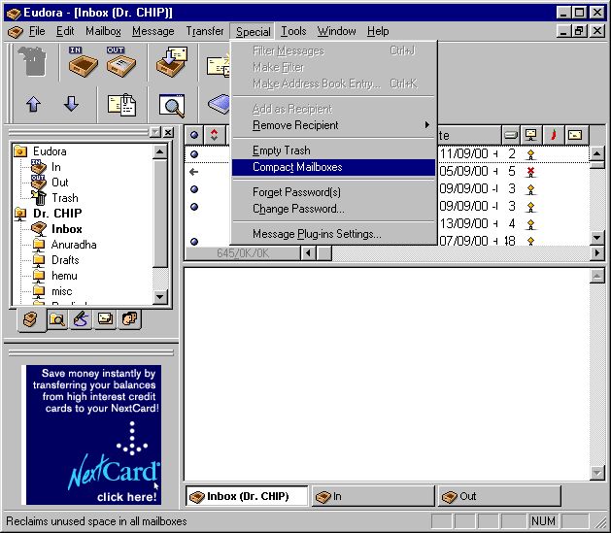611x533 pixels.
Task: Expand Remove Recipient submenu
Action: (333, 125)
